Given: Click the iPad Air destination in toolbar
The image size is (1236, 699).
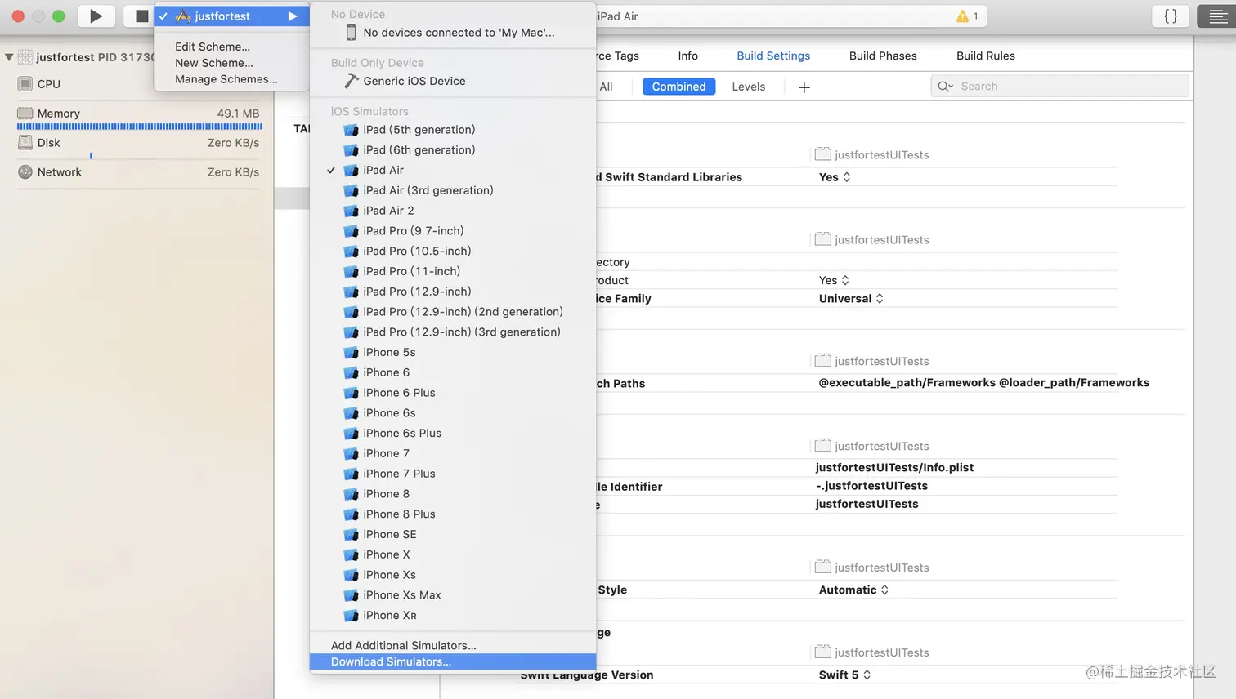Looking at the screenshot, I should pos(618,16).
